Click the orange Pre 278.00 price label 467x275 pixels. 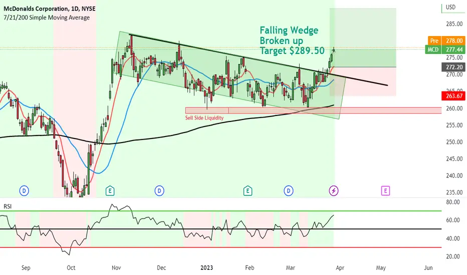tap(446, 40)
